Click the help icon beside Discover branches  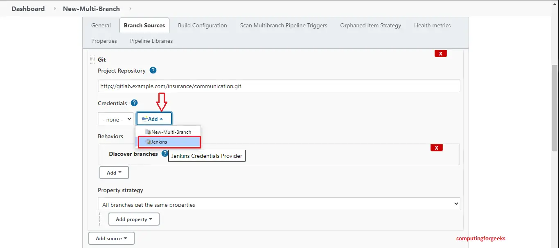pyautogui.click(x=165, y=154)
